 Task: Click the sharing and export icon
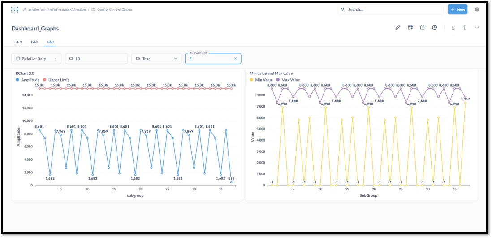tap(423, 28)
